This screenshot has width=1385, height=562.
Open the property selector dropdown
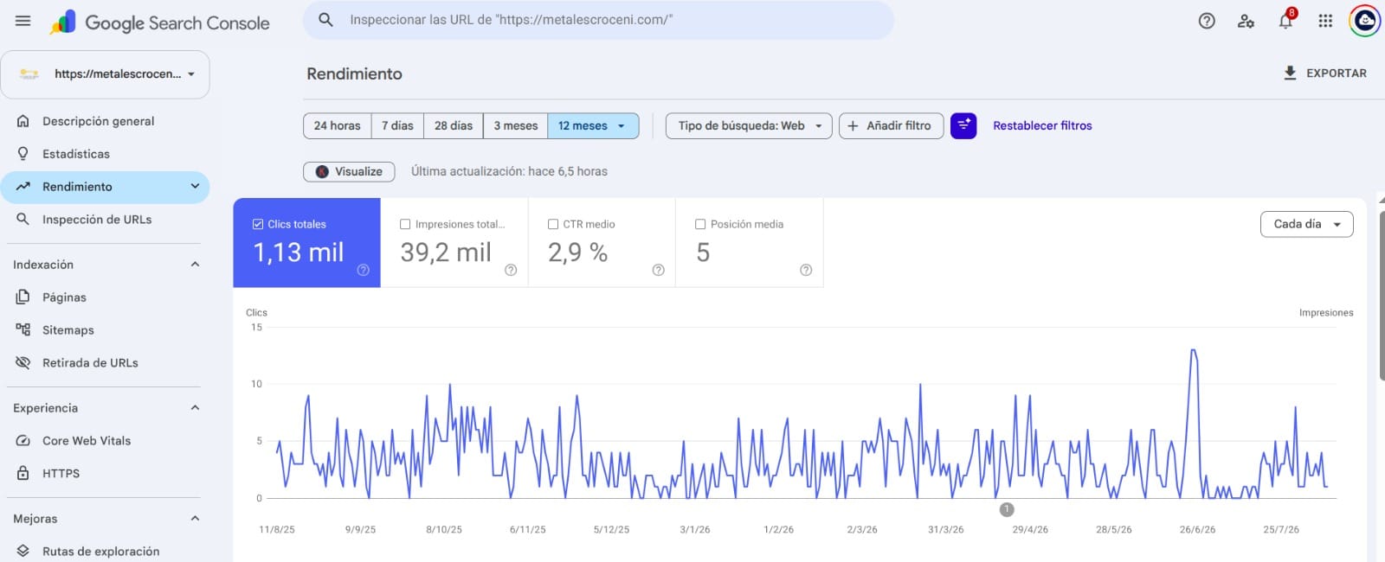click(105, 74)
